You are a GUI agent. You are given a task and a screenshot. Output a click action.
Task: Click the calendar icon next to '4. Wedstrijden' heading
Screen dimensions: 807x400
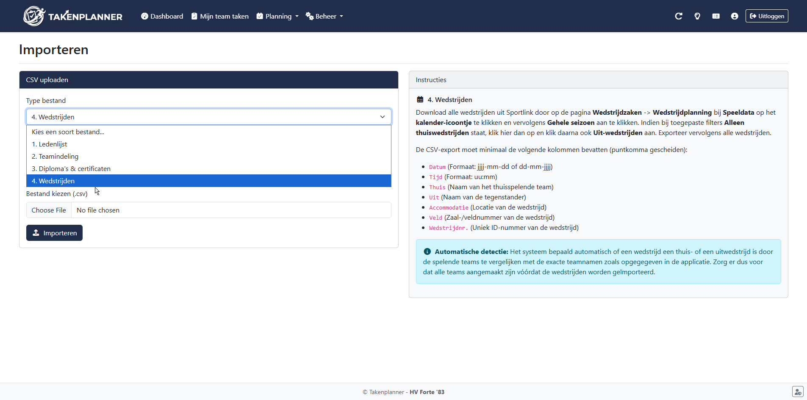(420, 99)
